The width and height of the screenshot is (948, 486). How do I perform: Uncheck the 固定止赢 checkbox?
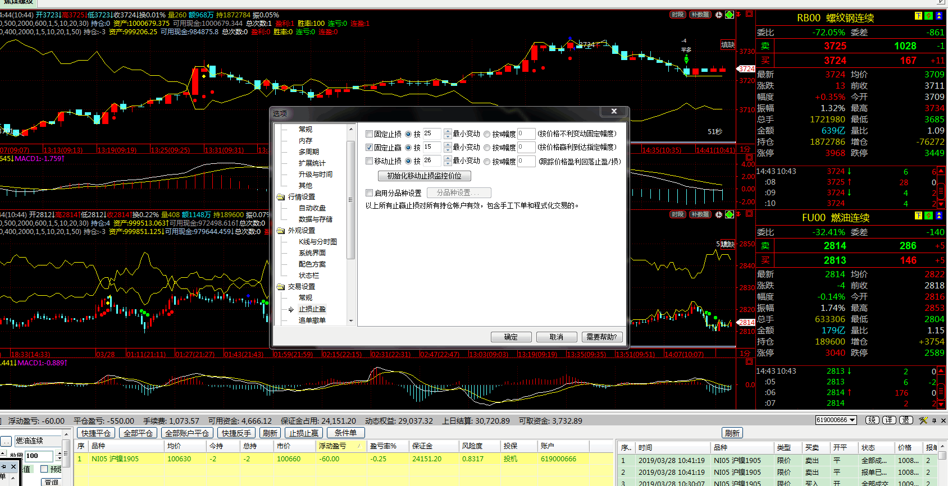coord(369,148)
